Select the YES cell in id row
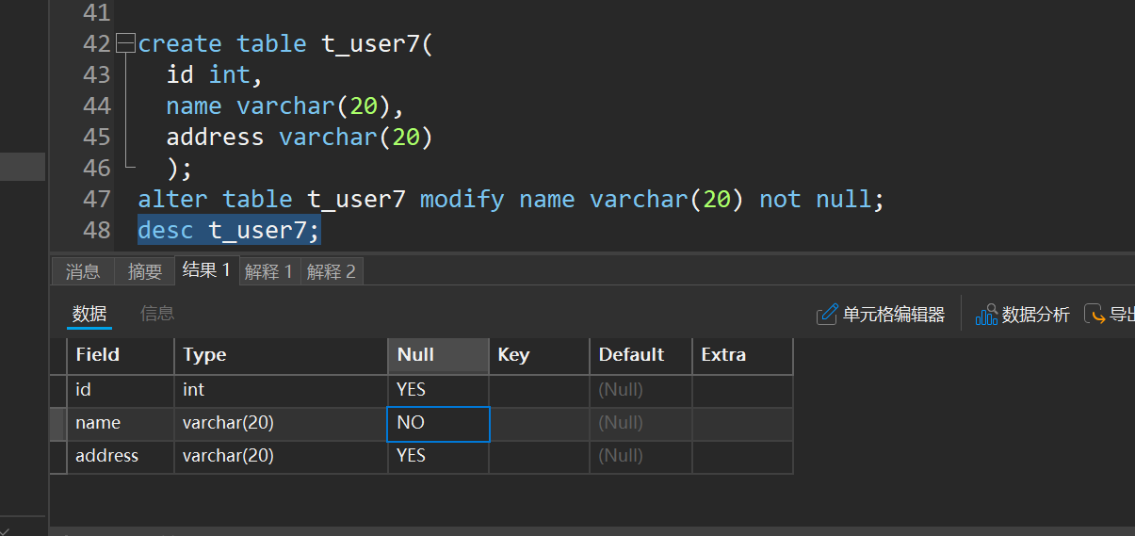This screenshot has width=1135, height=536. (438, 390)
